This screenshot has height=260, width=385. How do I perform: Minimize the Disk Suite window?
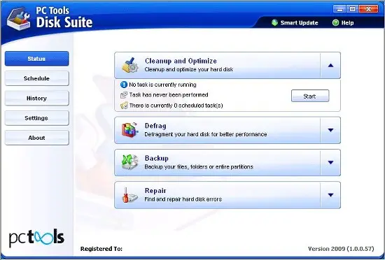click(x=339, y=9)
